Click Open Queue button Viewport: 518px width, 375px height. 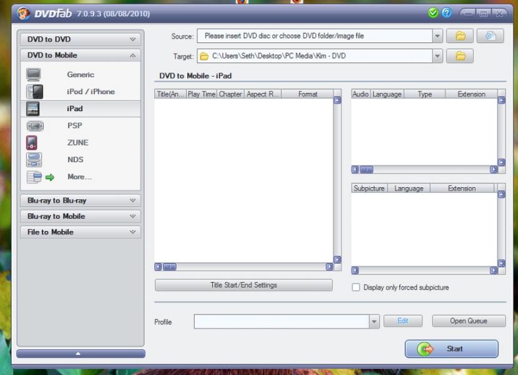tap(469, 321)
